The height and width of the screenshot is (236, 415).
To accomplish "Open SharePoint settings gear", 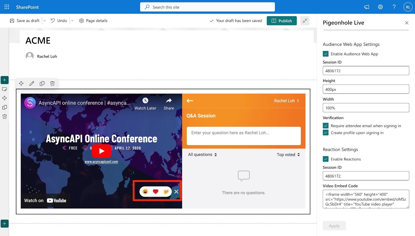I will (x=380, y=7).
